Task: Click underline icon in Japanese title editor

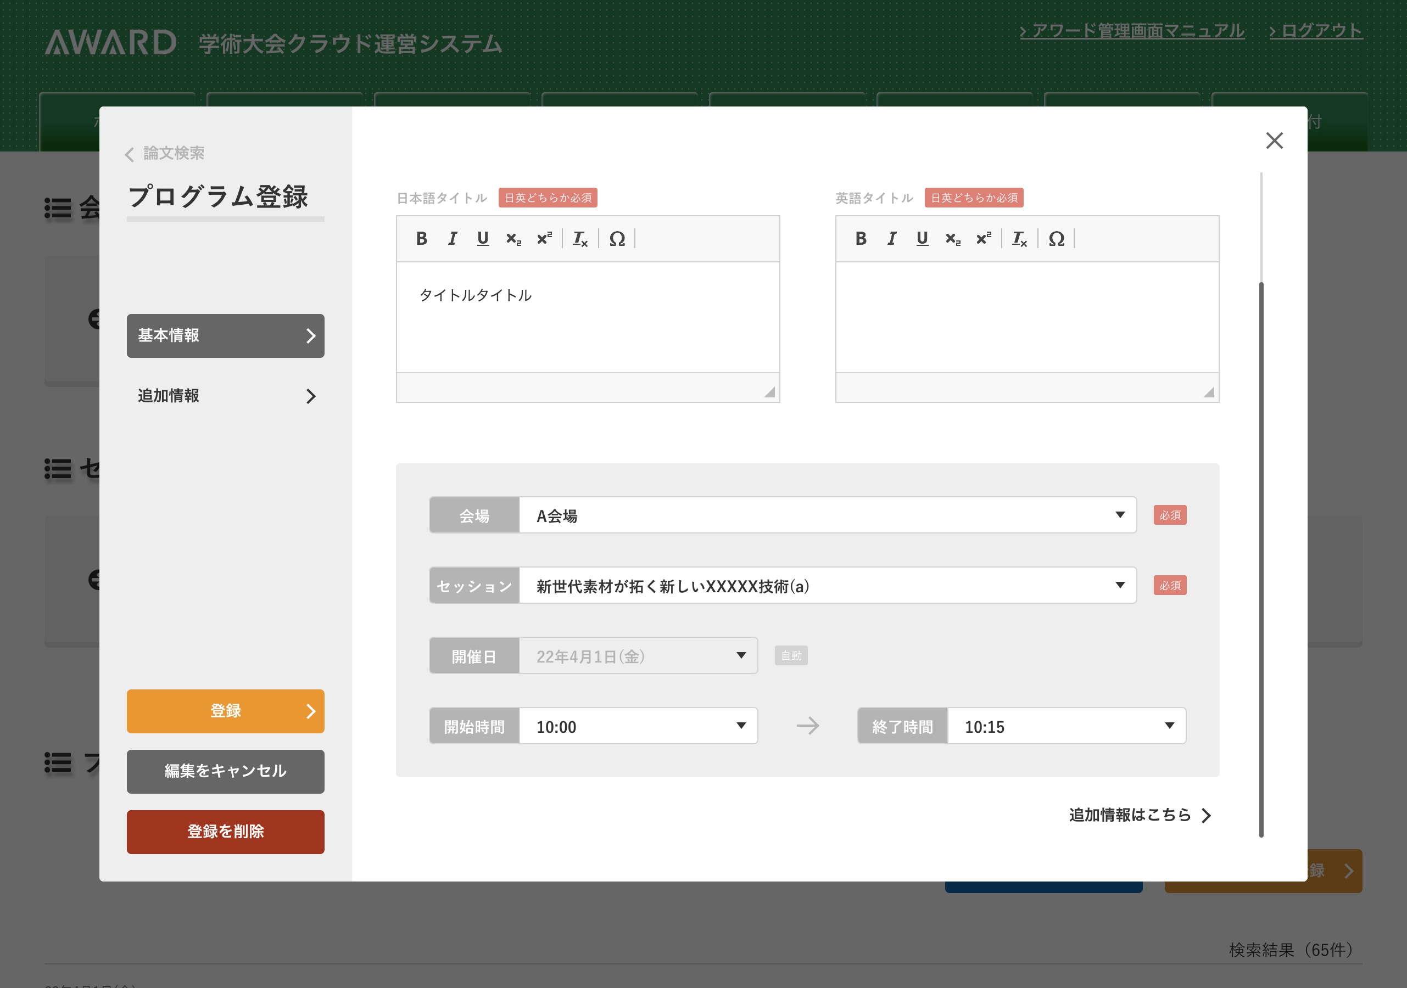Action: [x=483, y=238]
